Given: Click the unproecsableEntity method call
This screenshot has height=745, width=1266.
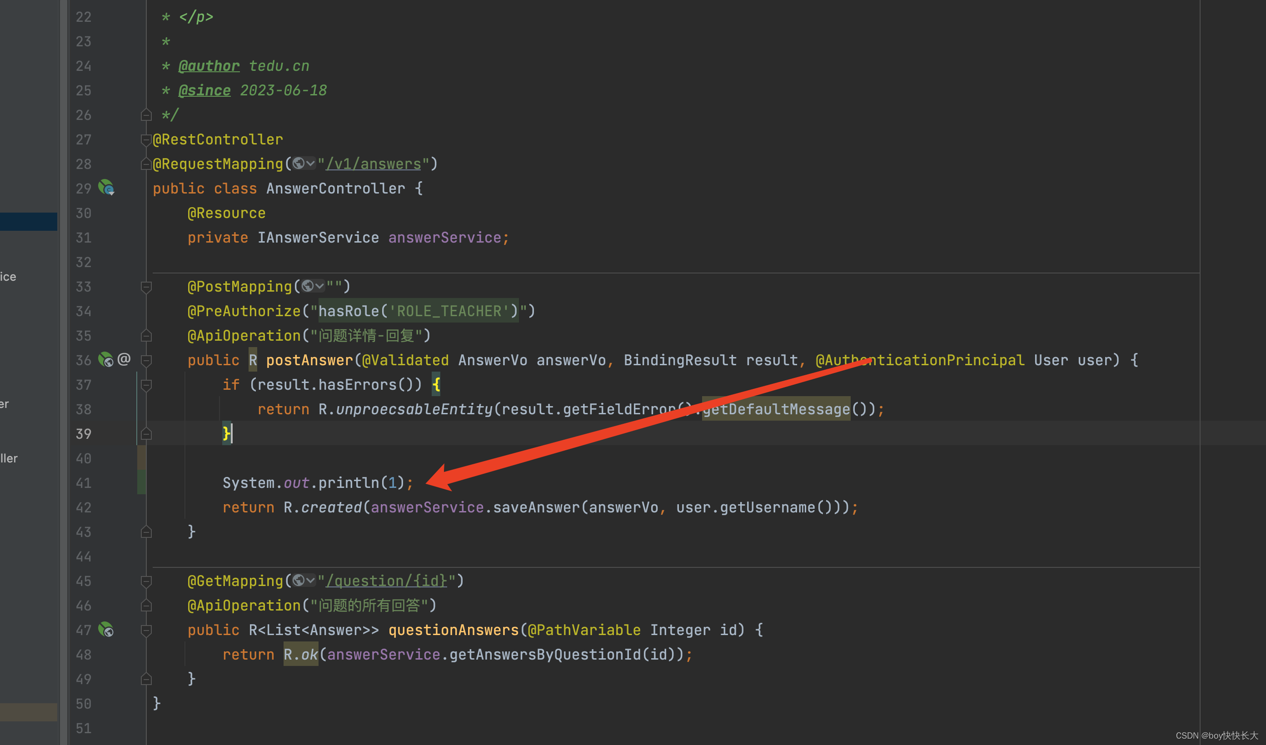Looking at the screenshot, I should 414,409.
